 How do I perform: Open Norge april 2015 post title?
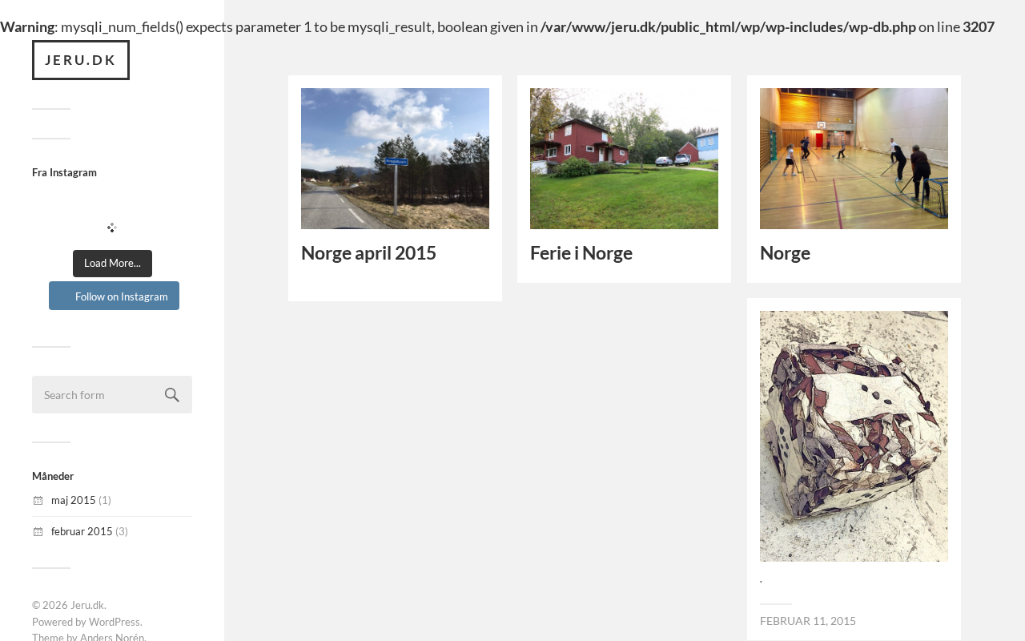[x=368, y=253]
